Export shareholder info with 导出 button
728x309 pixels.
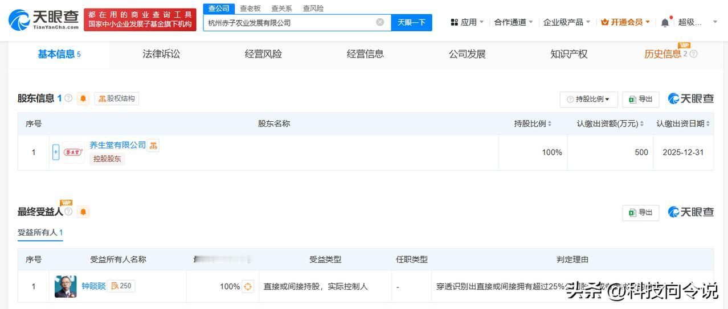pos(640,99)
